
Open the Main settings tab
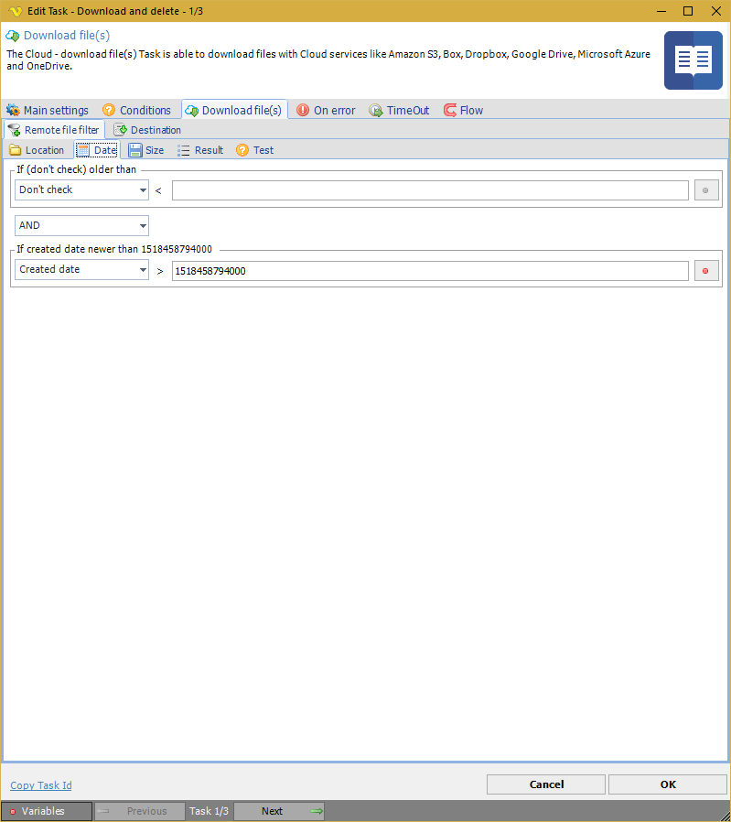(48, 111)
